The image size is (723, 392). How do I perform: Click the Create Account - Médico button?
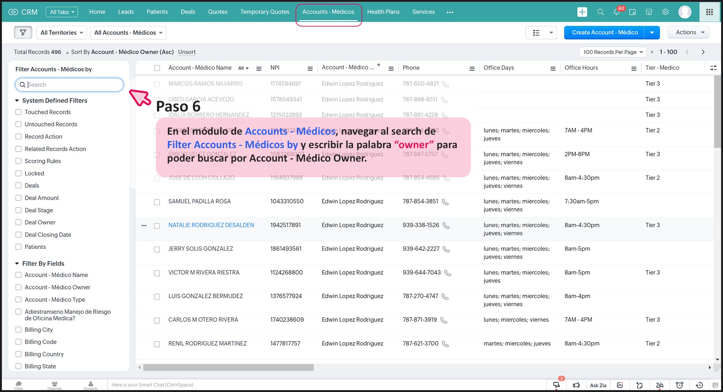click(605, 33)
